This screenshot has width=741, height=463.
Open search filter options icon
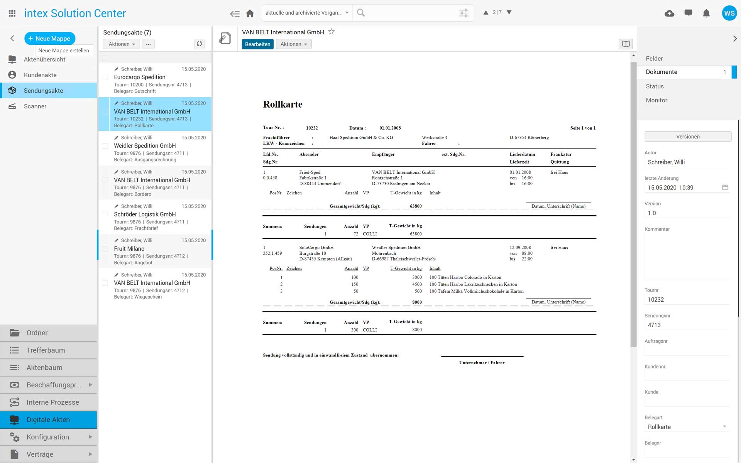point(464,13)
